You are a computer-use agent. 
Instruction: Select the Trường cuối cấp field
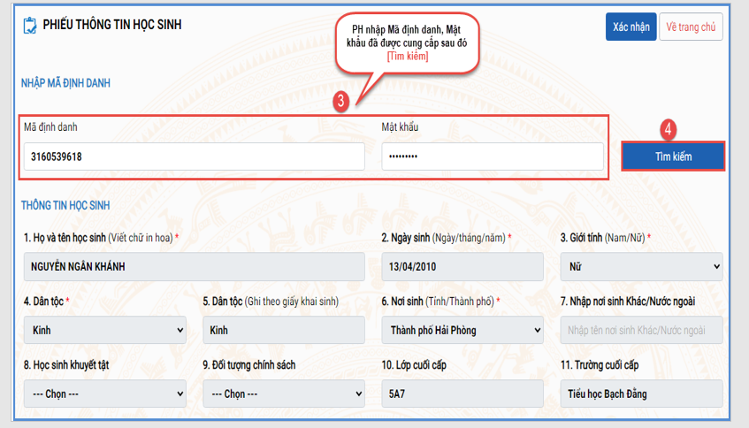click(x=641, y=394)
